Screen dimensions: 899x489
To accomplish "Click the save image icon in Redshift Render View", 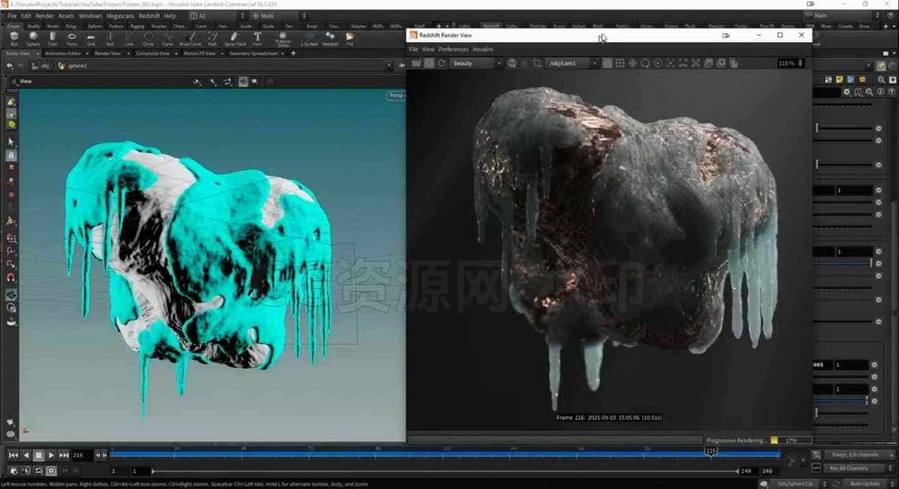I will pos(709,63).
